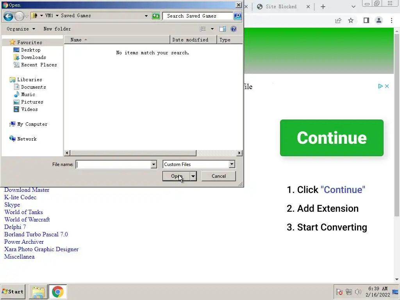The width and height of the screenshot is (400, 300).
Task: Open recent locations dropdown beside Forward arrow
Action: point(27,16)
